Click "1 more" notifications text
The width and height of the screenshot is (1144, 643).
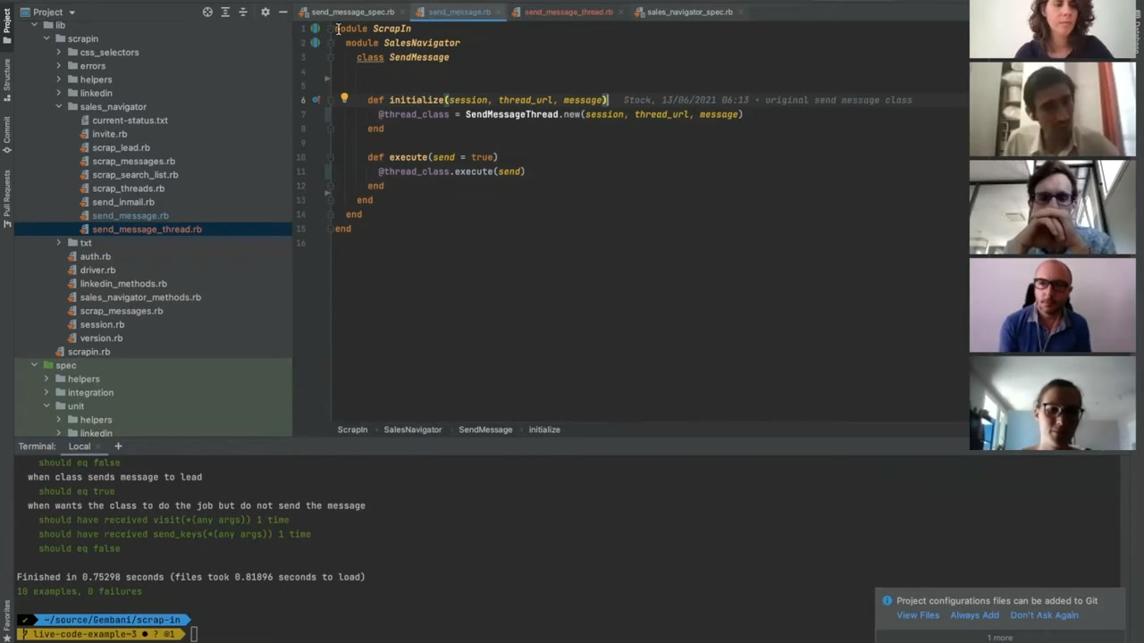point(1000,638)
